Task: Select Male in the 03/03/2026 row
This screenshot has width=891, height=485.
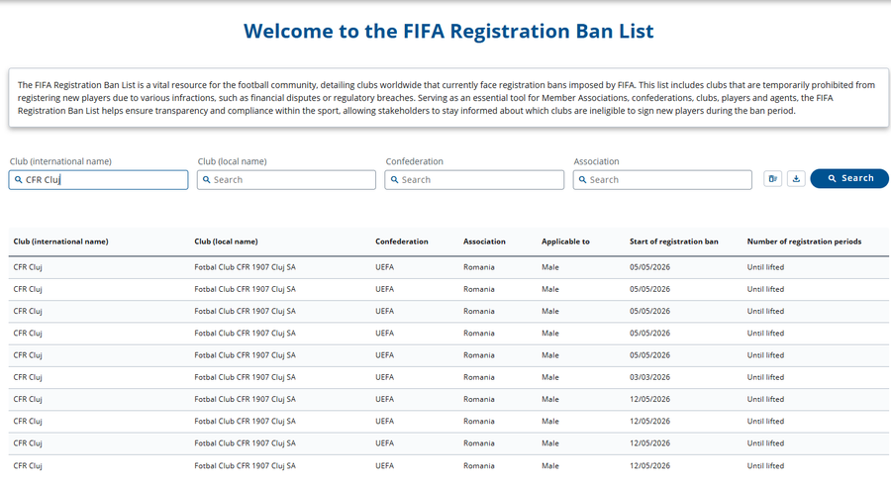Action: point(550,377)
